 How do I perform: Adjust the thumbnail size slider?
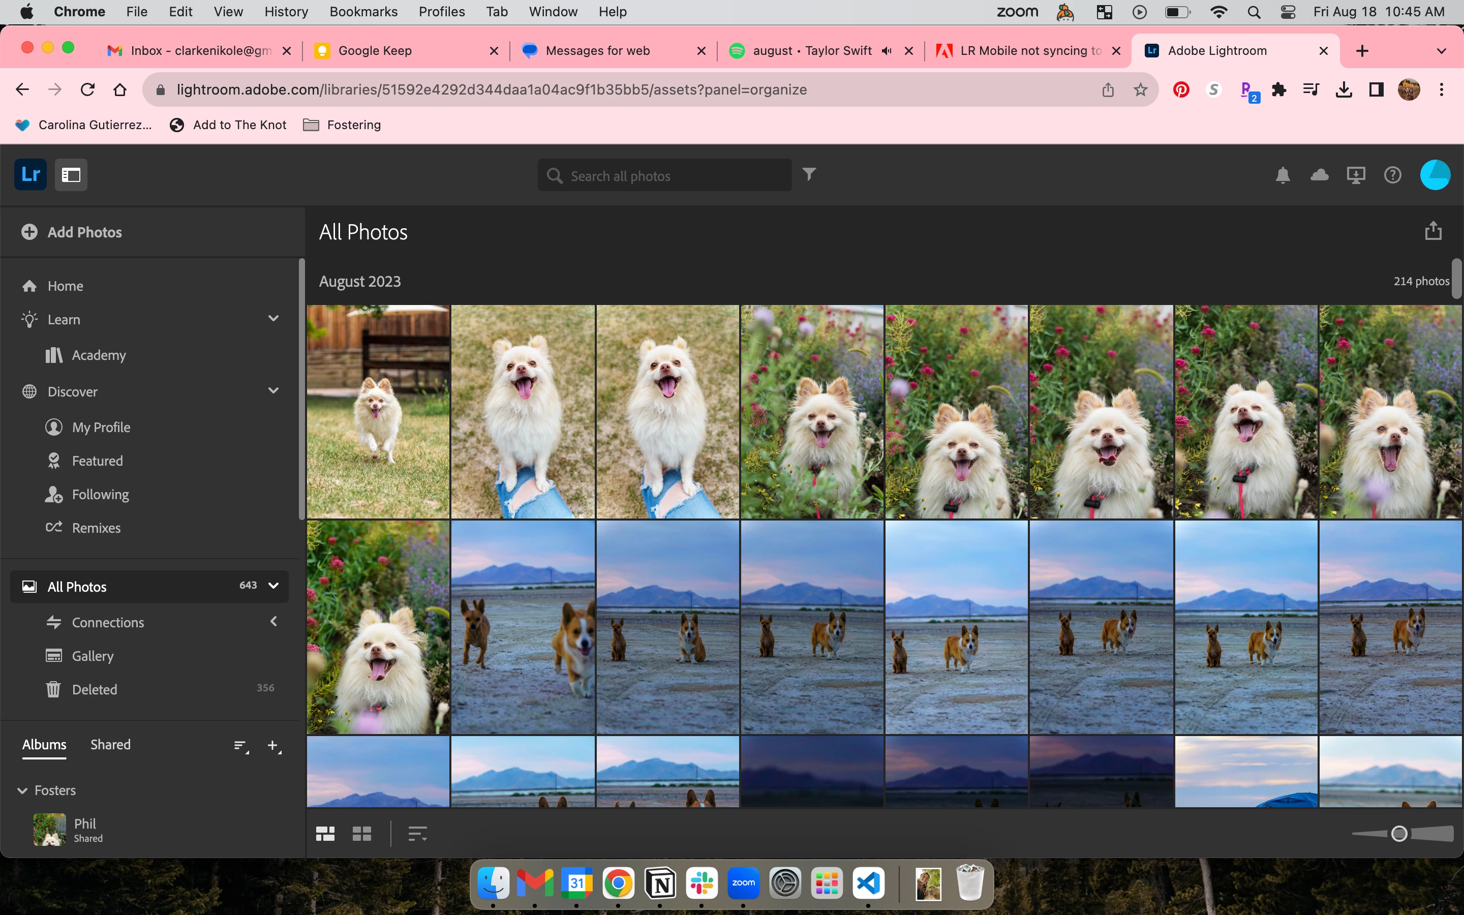[x=1398, y=834]
